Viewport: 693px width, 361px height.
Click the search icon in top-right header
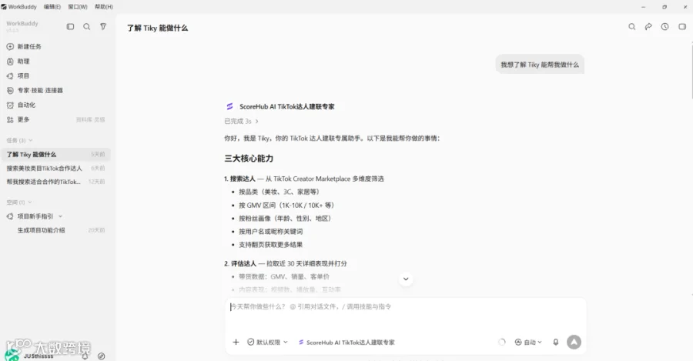632,26
